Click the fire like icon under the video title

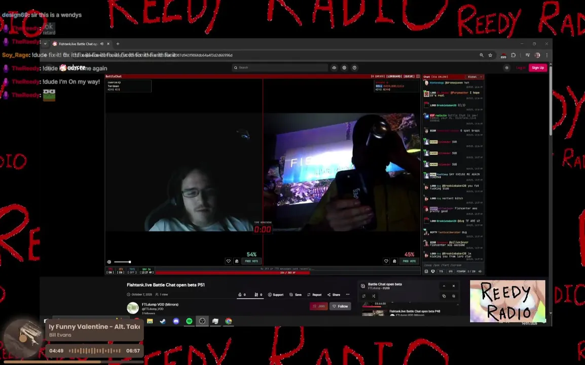tap(240, 295)
